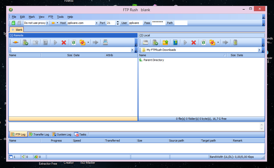Switch to the System Log tab
This screenshot has width=274, height=168.
point(62,134)
